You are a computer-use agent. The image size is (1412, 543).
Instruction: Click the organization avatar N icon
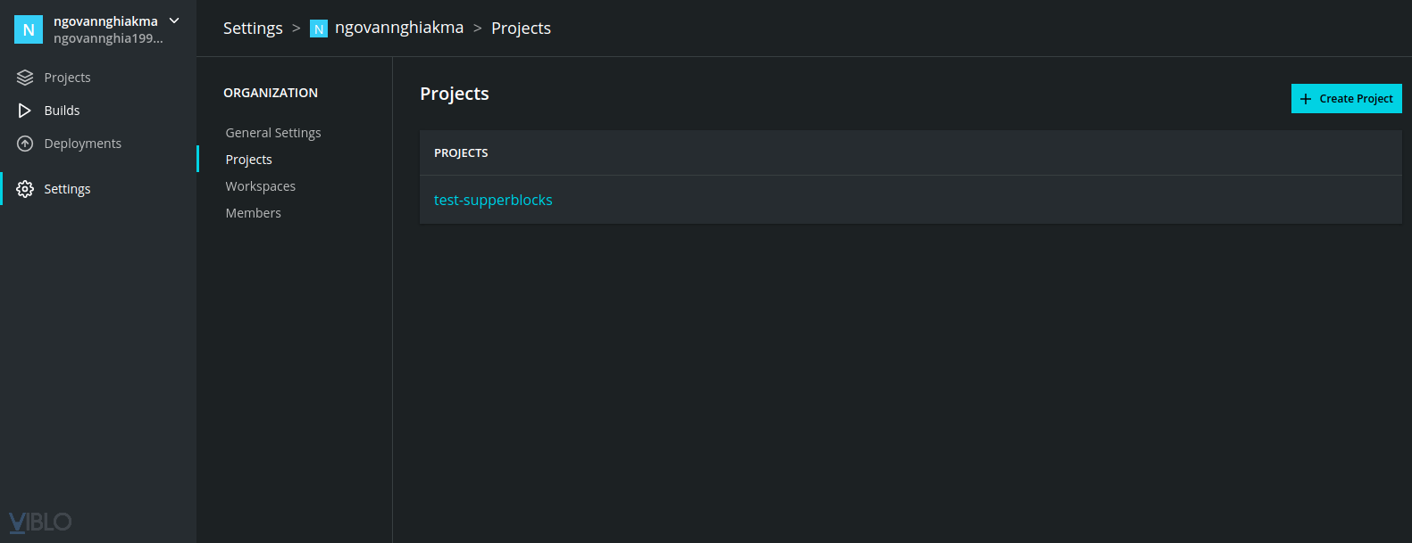tap(29, 29)
